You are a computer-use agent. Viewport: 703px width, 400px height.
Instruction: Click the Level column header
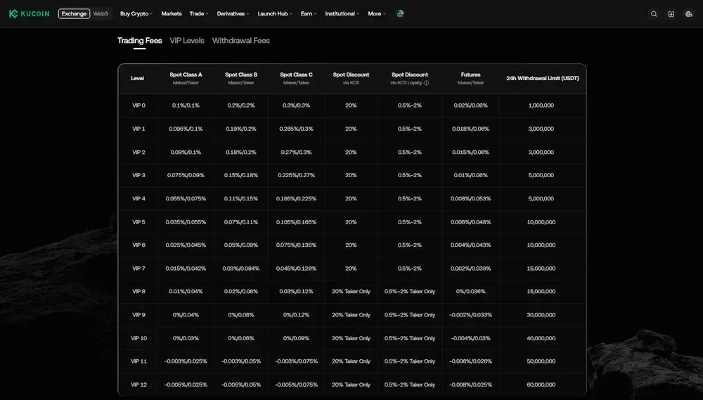pyautogui.click(x=137, y=79)
